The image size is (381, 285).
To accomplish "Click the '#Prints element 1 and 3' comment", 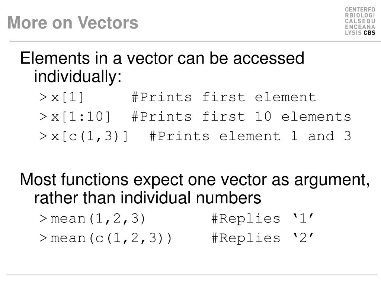I will pos(250,136).
